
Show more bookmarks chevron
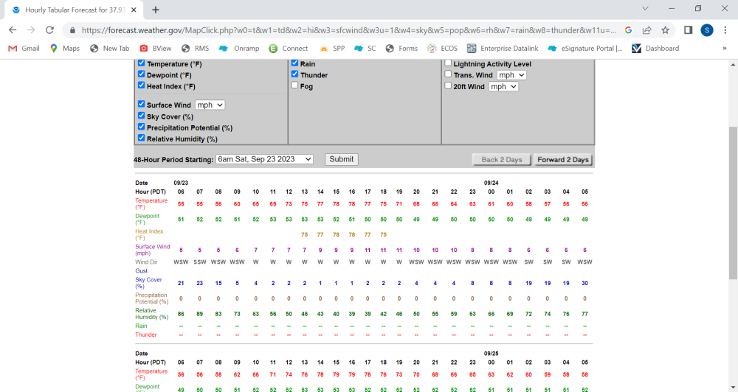(x=725, y=49)
